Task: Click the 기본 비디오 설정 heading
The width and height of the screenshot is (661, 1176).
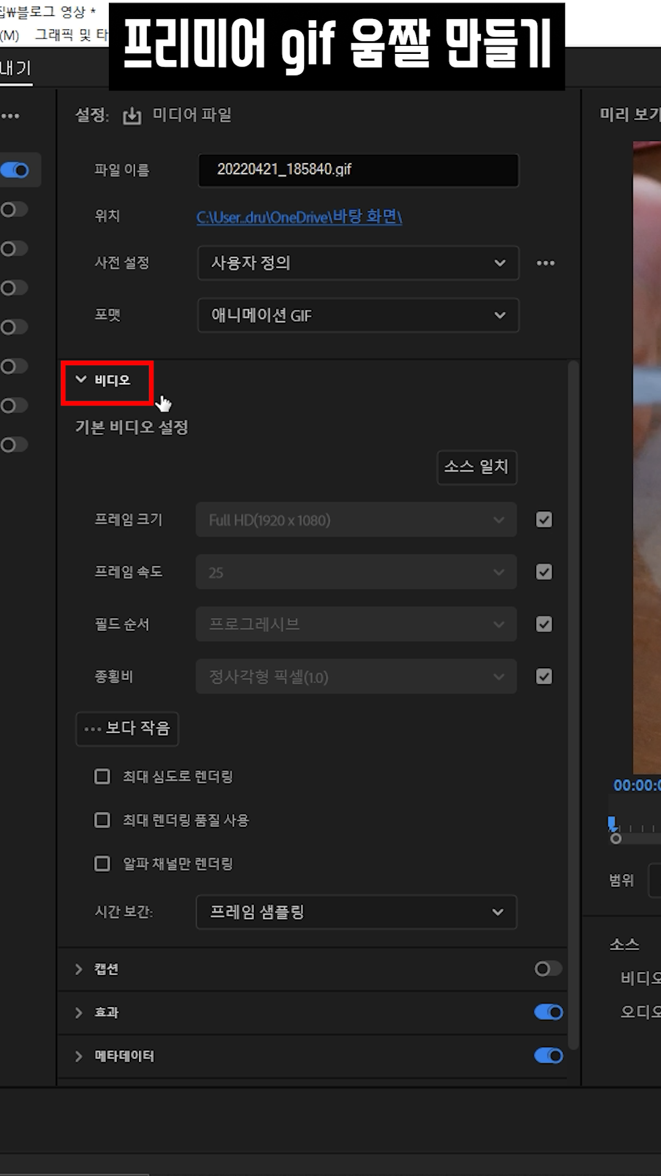Action: tap(132, 428)
